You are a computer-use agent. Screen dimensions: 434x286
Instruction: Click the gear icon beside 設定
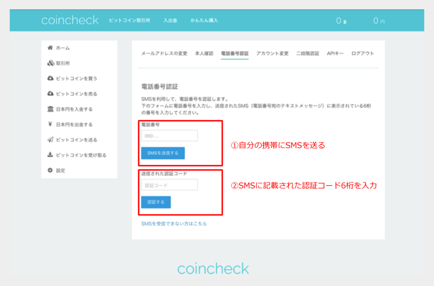click(50, 170)
